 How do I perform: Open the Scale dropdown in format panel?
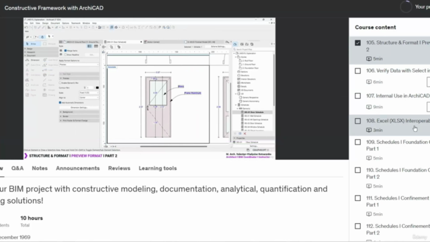[x=89, y=93]
